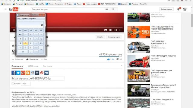The image size is (193, 108).
Task: Open the YouTube hamburger guide menu
Action: click(x=5, y=9)
